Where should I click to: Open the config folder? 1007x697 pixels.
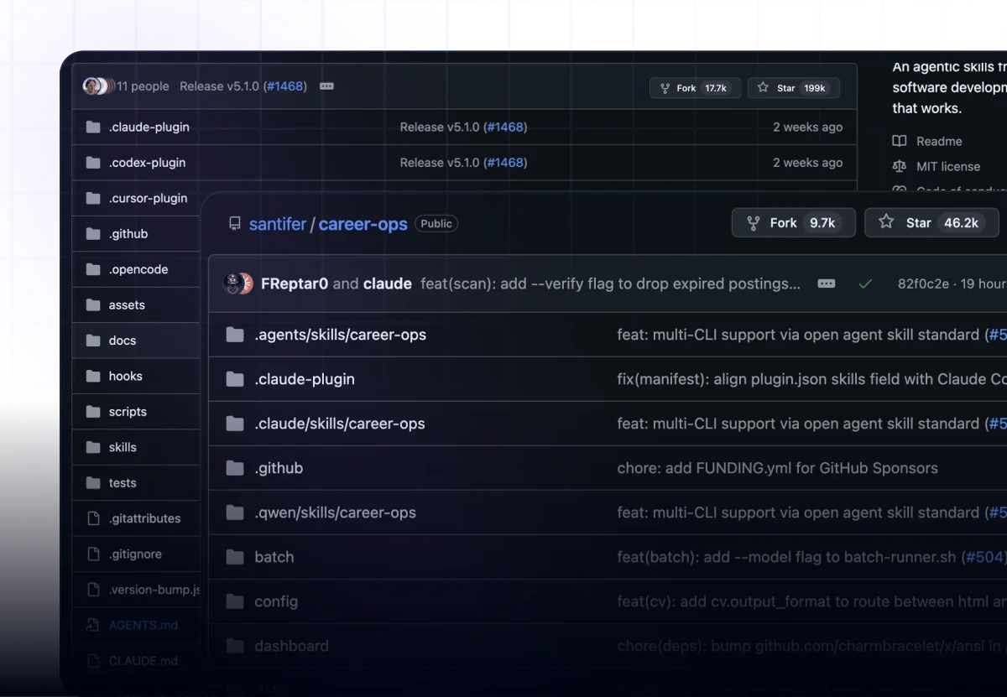(276, 601)
